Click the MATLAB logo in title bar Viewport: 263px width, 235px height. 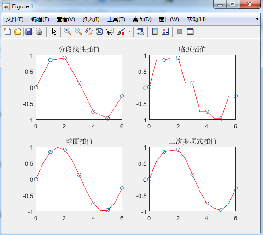[x=6, y=6]
